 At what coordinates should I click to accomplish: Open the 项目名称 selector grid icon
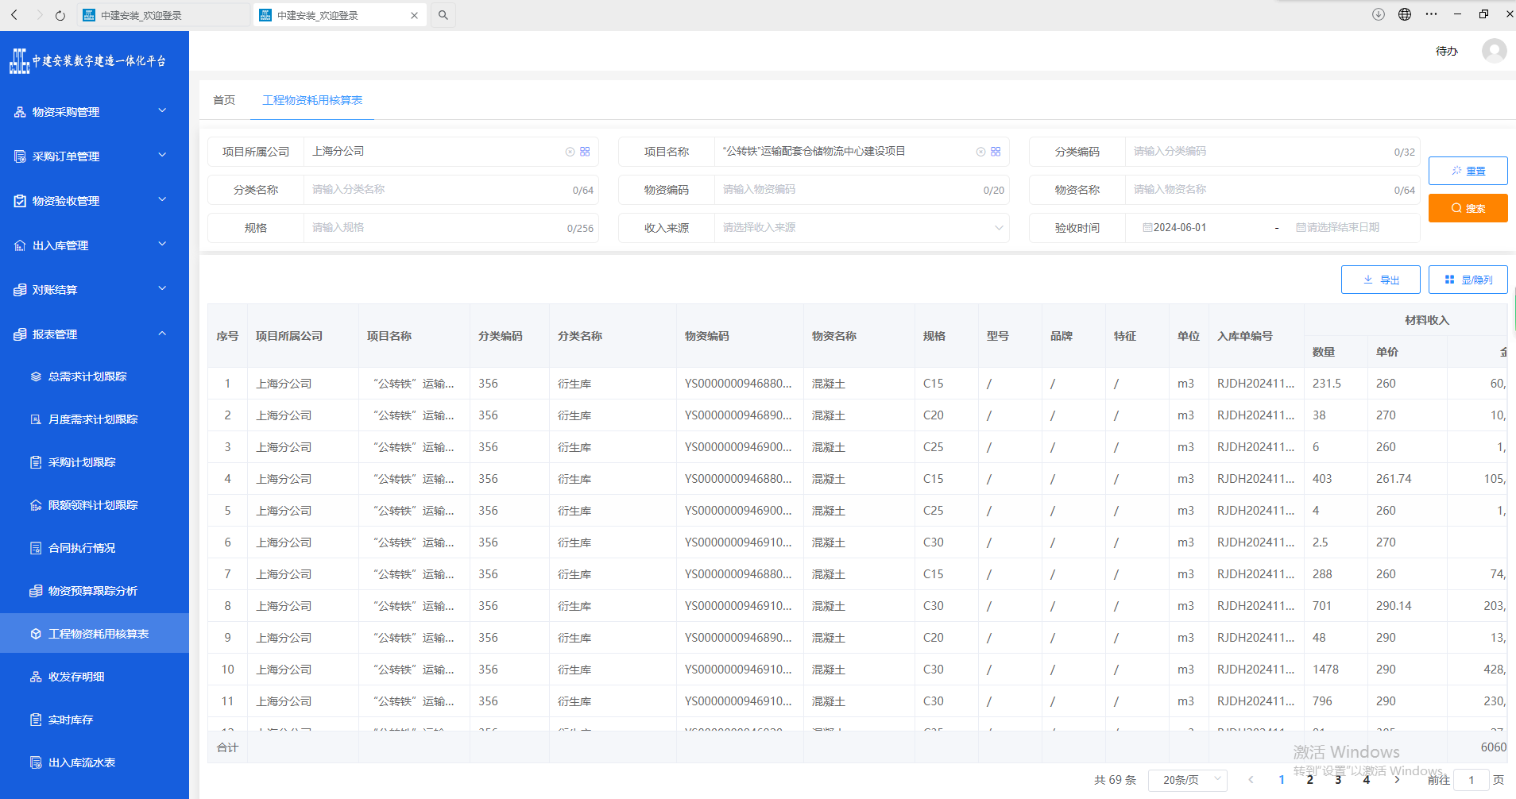pyautogui.click(x=996, y=152)
